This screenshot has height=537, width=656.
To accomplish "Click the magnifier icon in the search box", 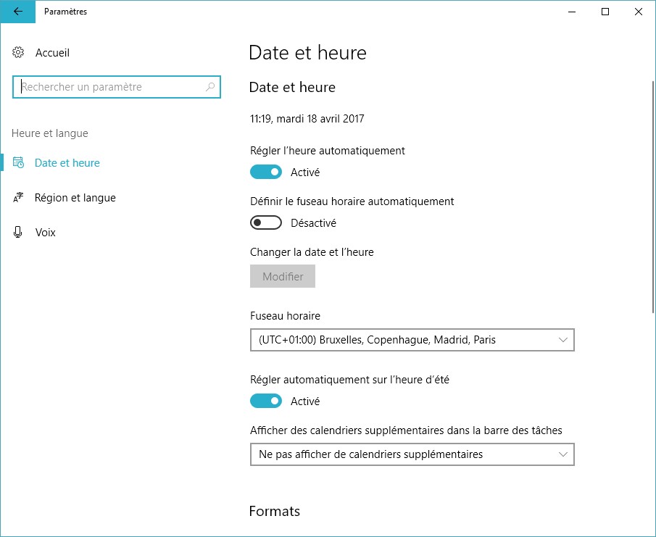I will [210, 87].
